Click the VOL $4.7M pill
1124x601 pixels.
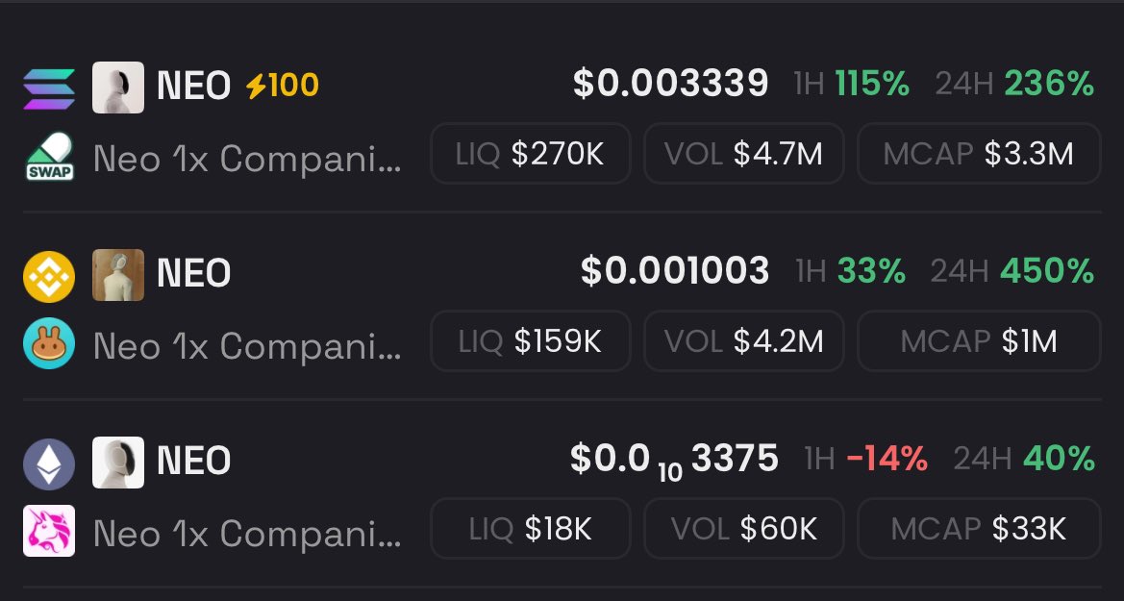pos(744,154)
